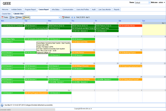
Task: Open 13:30 Session 2 event on Apr 1
Action: click(x=60, y=93)
